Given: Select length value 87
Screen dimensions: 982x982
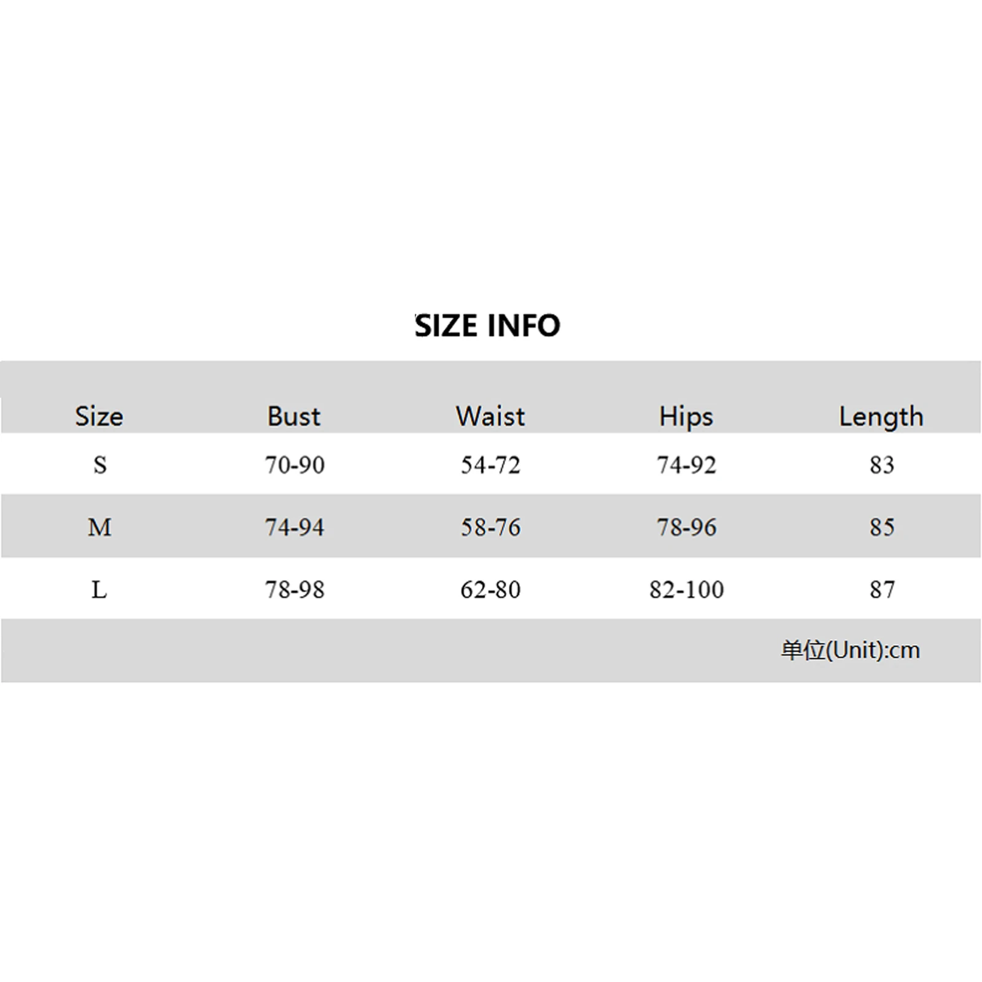Looking at the screenshot, I should pyautogui.click(x=882, y=590).
